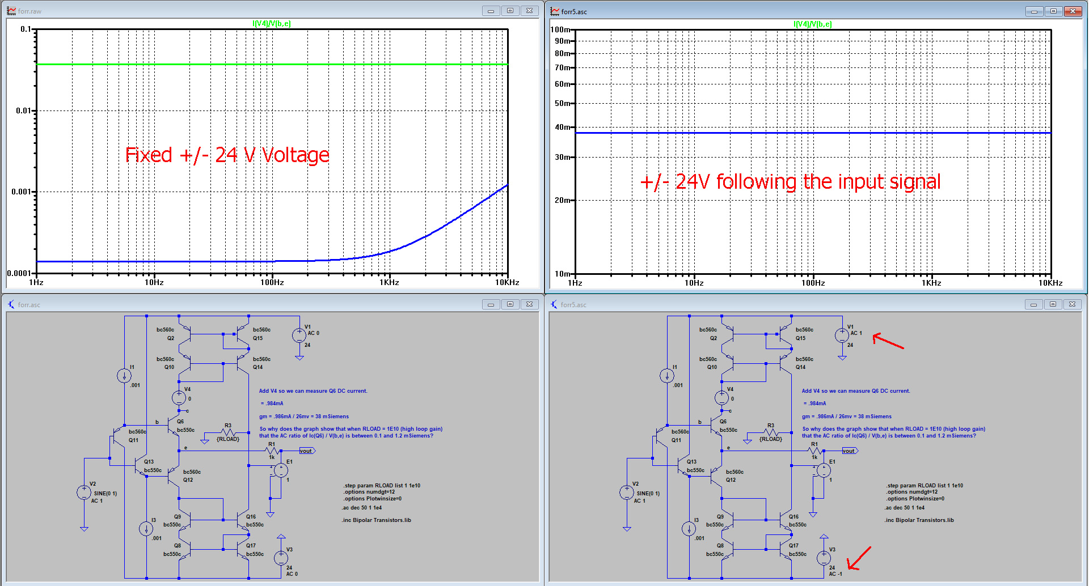Image resolution: width=1089 pixels, height=586 pixels.
Task: Select current source I1 in forr.asc schematic
Action: pyautogui.click(x=124, y=375)
